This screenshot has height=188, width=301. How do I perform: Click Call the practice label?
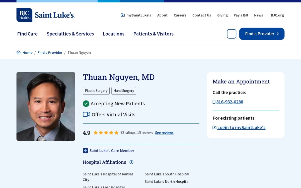[229, 92]
